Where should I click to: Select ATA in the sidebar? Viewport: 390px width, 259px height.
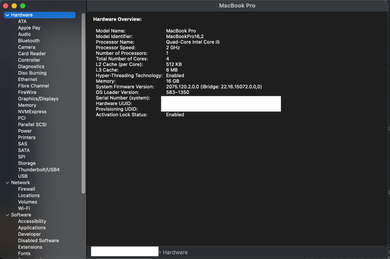pos(22,21)
